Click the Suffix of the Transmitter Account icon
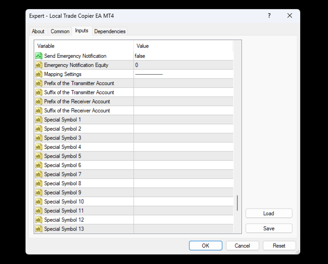This screenshot has height=264, width=328. click(x=39, y=92)
